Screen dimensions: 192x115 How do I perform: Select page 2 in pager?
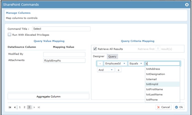point(24,107)
